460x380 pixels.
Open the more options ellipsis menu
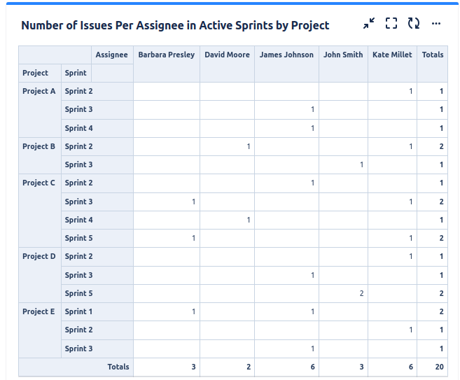(436, 24)
